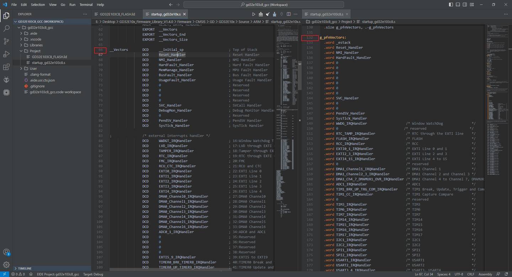Open the Extensions view icon
512x277 pixels.
click(x=6, y=66)
